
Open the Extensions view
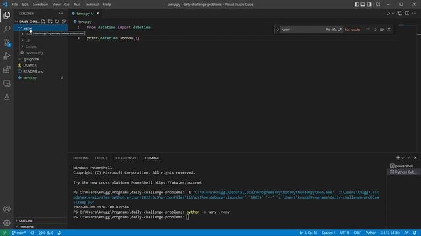pos(7,69)
